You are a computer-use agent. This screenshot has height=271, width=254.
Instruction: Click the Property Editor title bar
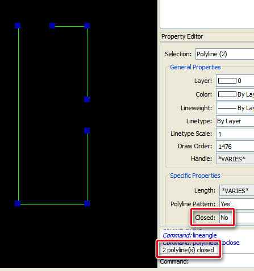207,36
